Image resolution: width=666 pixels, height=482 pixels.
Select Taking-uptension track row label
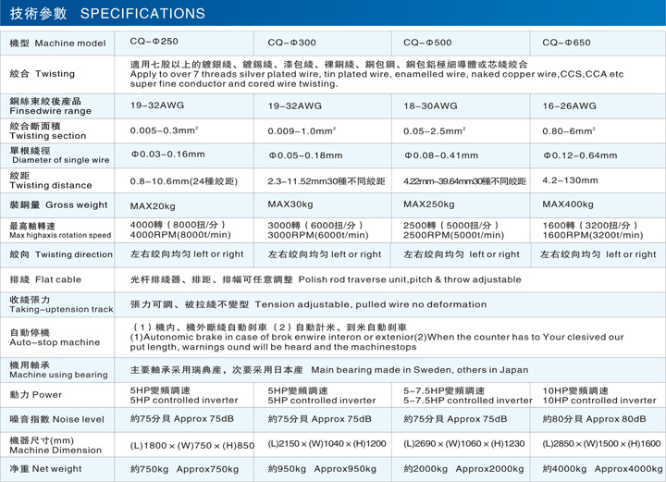(61, 304)
